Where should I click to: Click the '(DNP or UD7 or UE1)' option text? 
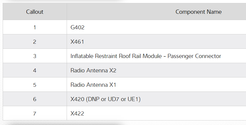point(113,99)
